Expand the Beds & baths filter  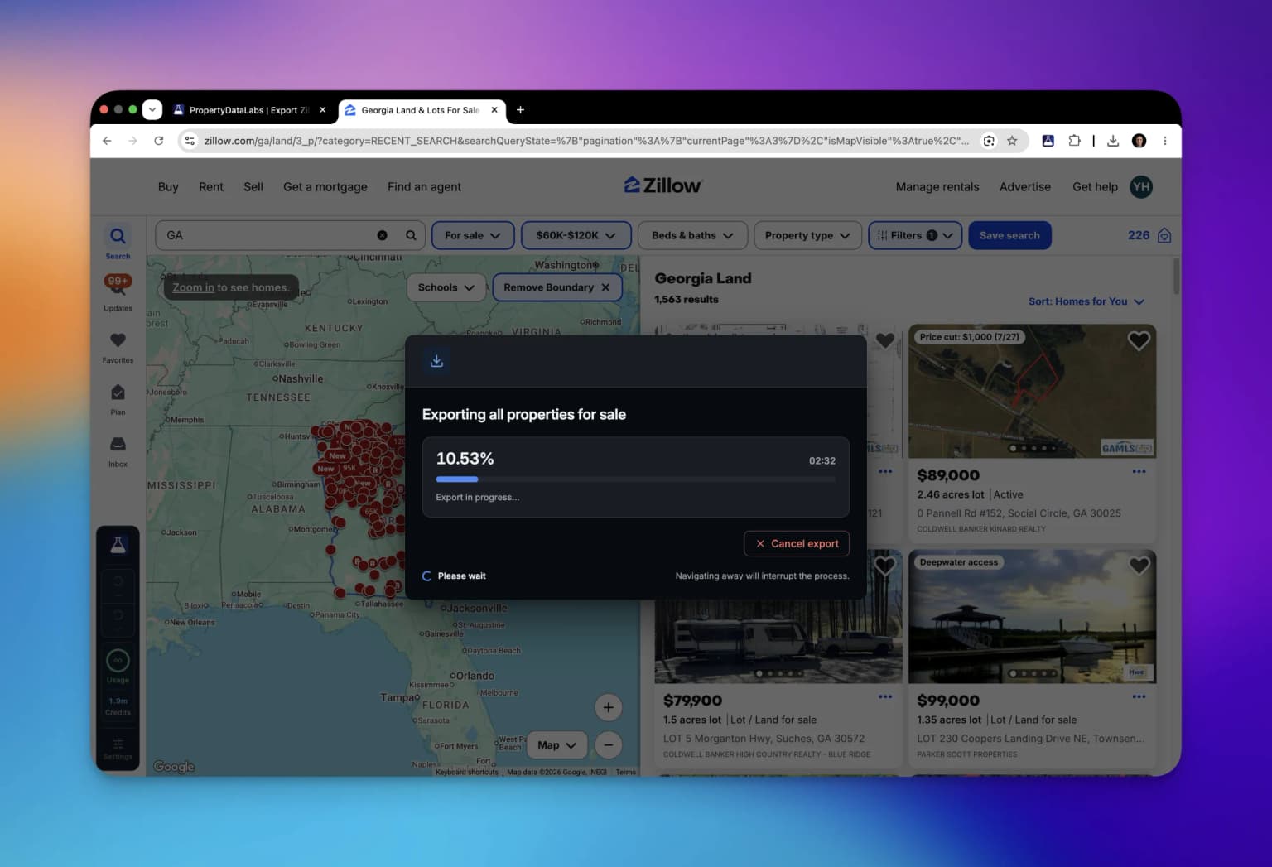point(692,235)
